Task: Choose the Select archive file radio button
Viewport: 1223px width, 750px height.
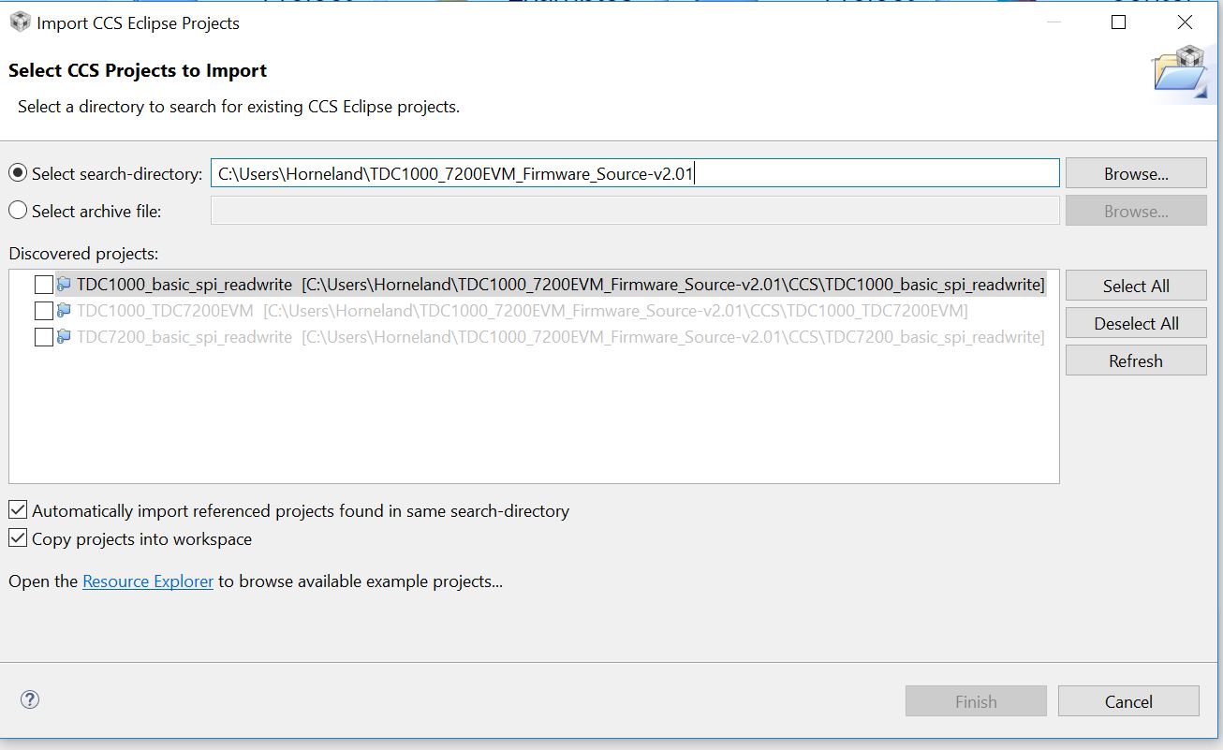Action: coord(18,211)
